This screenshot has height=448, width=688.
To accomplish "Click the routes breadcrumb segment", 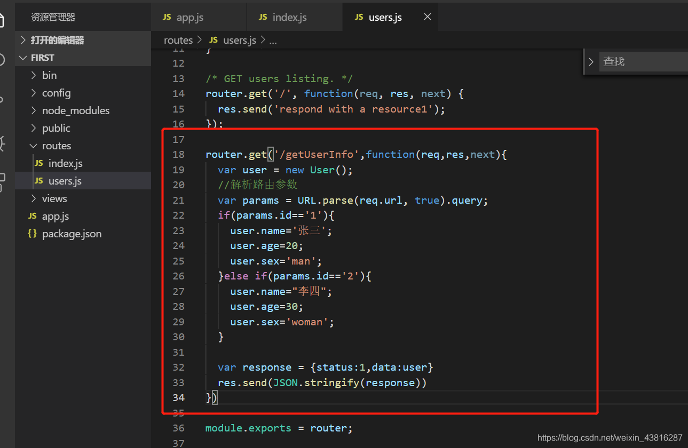I will [x=178, y=40].
